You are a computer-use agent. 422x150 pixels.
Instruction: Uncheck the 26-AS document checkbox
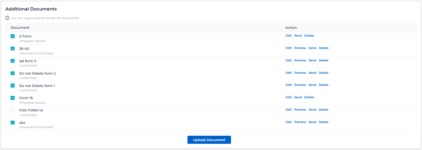pyautogui.click(x=12, y=49)
